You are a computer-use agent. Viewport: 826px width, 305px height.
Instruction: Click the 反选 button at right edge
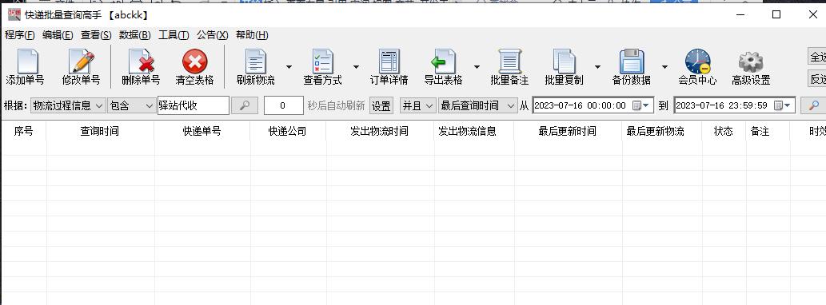tap(817, 79)
